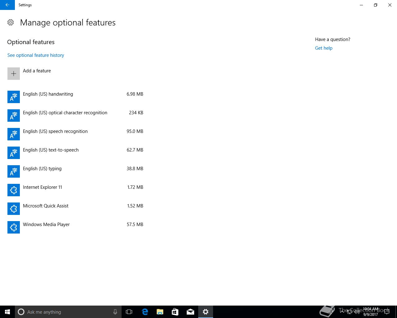Click the 234 KB size value

(x=136, y=113)
